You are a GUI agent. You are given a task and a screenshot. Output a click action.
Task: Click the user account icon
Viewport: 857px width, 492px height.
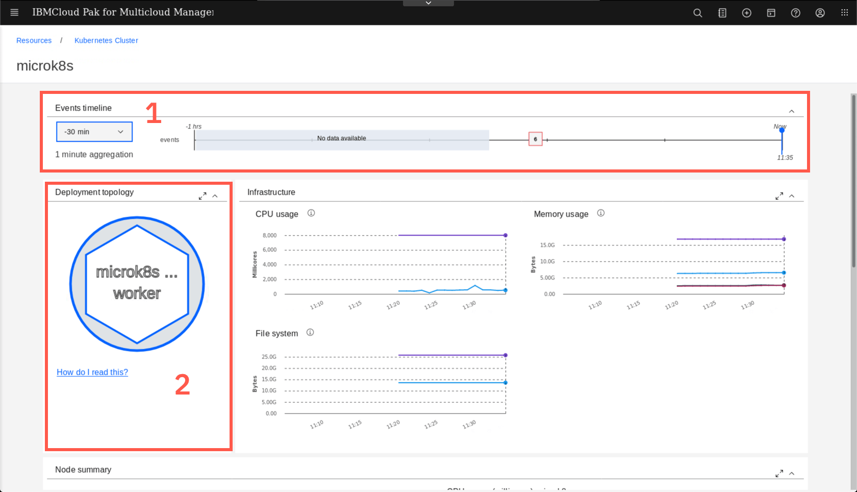point(820,13)
